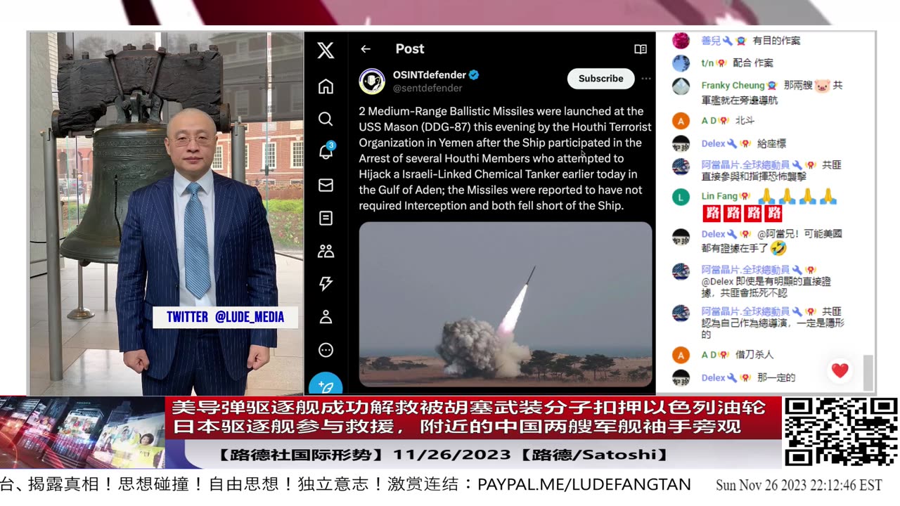
Task: Go to the Home icon in X sidebar
Action: [326, 86]
